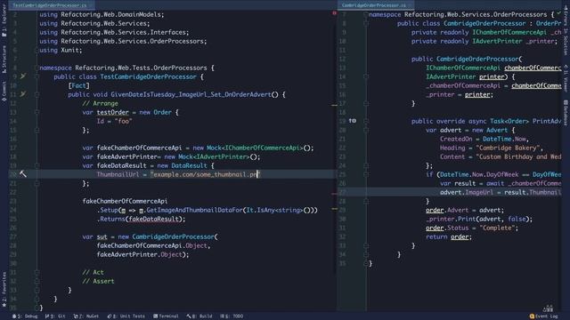Open the Debug tool window
This screenshot has height=320, width=570.
tap(25, 316)
